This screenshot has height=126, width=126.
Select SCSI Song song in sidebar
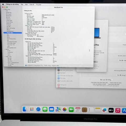pos(11,39)
